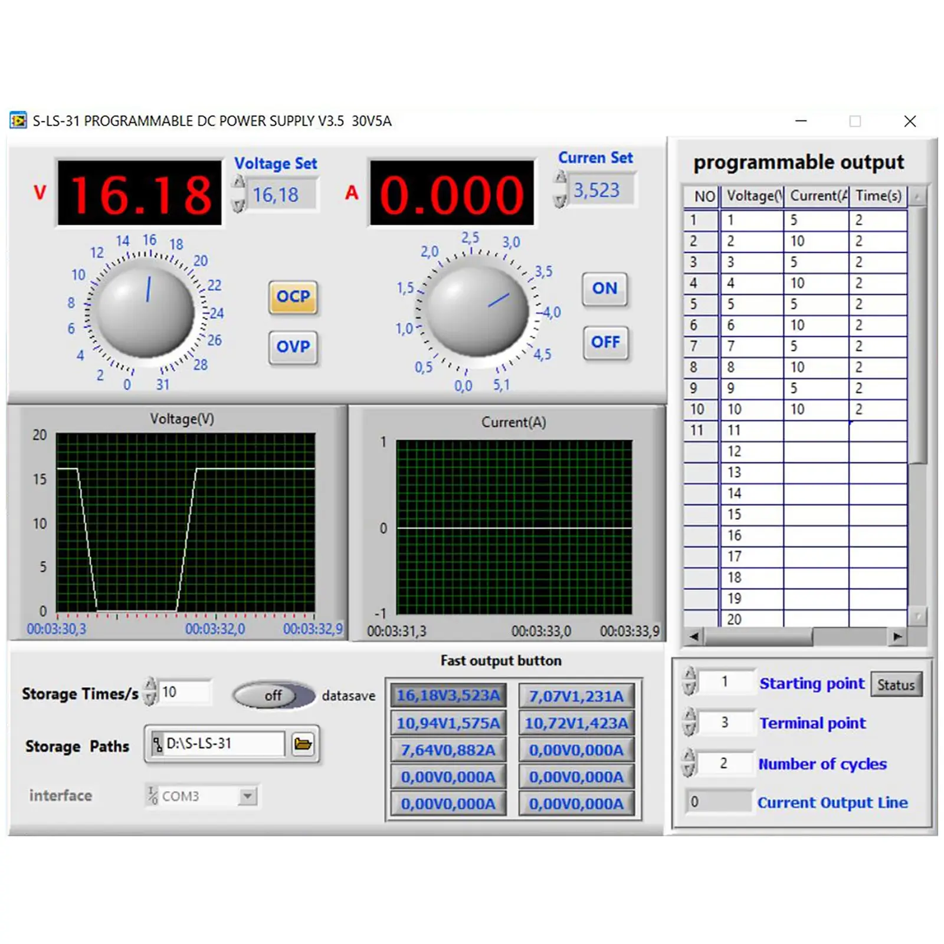Open the COM3 interface dropdown
Viewport: 944px width, 944px height.
248,796
